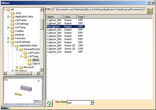Viewport: 156px width, 110px height.
Task: Select the nested CATCache folder under DassaultSystemes
Action: 34,53
